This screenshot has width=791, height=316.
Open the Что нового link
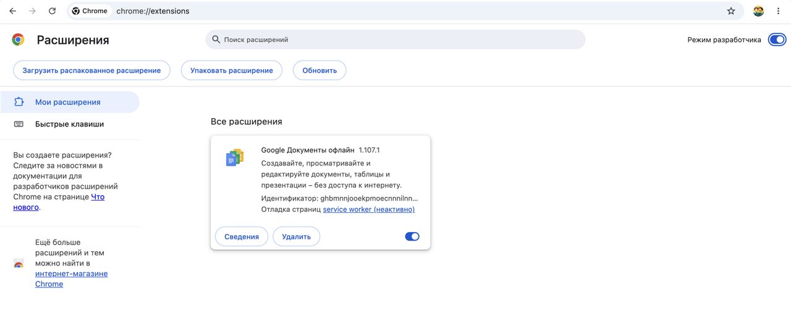[59, 202]
